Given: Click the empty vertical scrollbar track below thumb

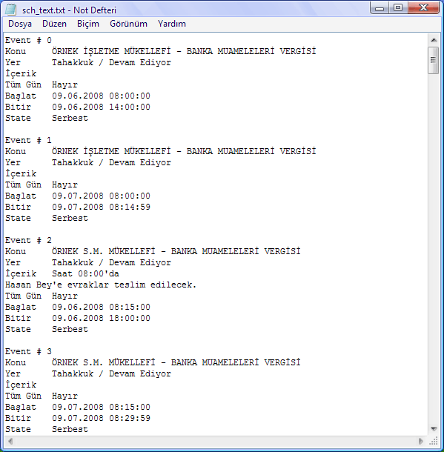Looking at the screenshot, I should (x=434, y=248).
